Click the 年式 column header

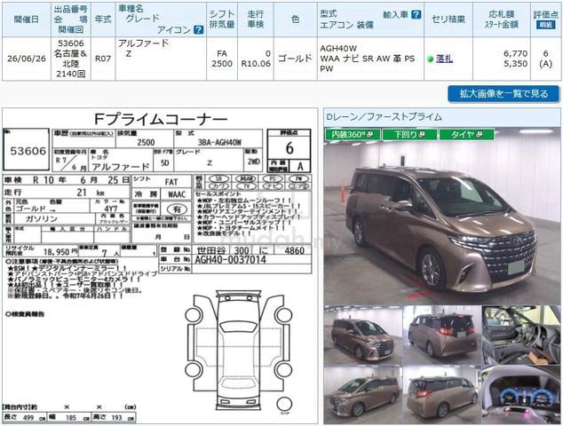[103, 19]
